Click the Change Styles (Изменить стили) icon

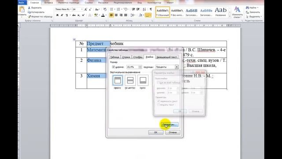click(x=237, y=9)
